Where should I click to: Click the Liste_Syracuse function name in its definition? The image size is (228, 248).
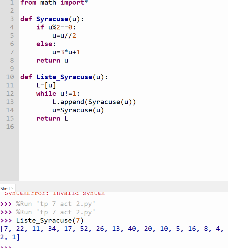pyautogui.click(x=64, y=77)
